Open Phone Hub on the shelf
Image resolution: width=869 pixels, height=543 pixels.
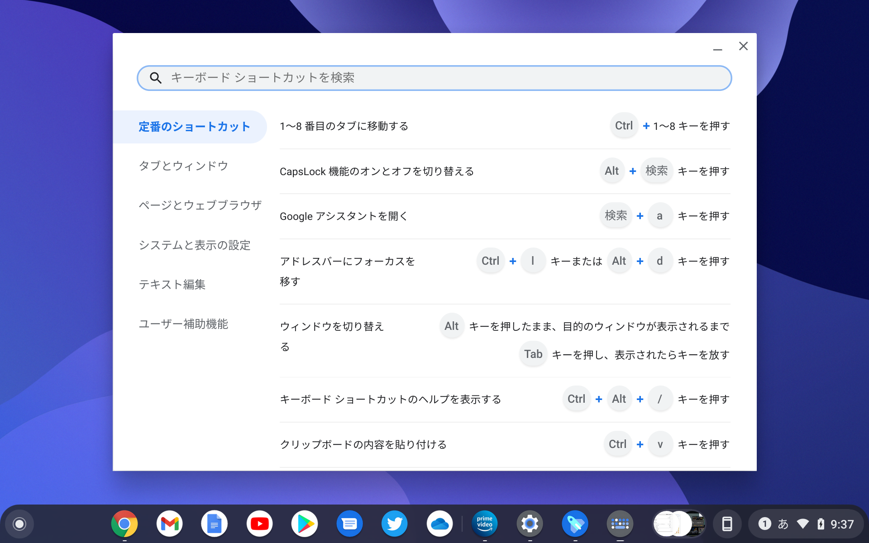point(728,524)
